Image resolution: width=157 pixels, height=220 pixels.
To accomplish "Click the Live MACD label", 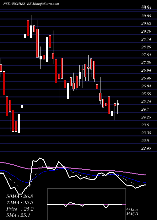I will click(132, 212).
